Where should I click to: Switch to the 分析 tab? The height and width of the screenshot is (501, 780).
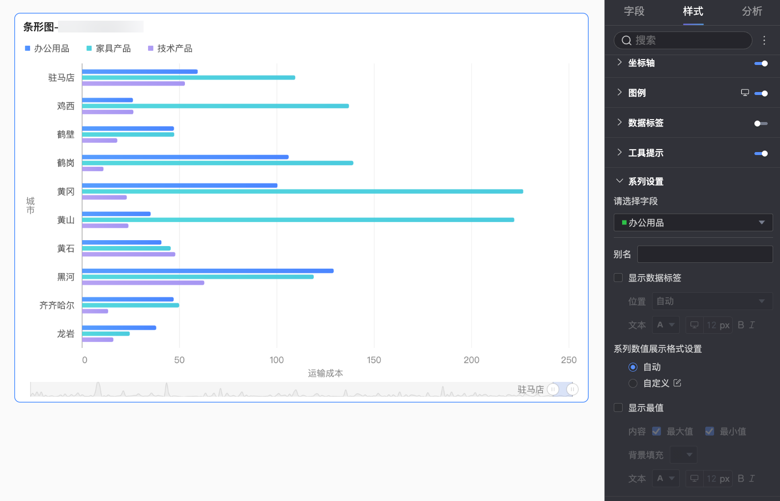tap(752, 11)
